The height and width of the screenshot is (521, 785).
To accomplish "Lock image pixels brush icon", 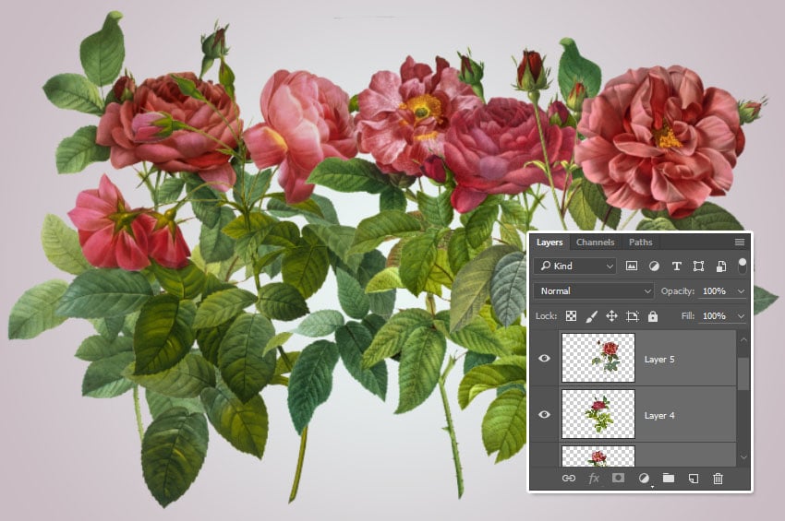I will [591, 316].
